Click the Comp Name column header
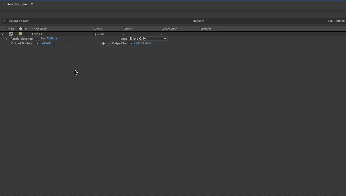 coord(40,29)
